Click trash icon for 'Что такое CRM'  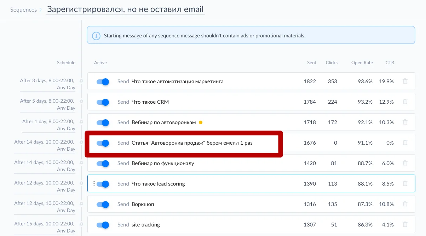(x=405, y=102)
